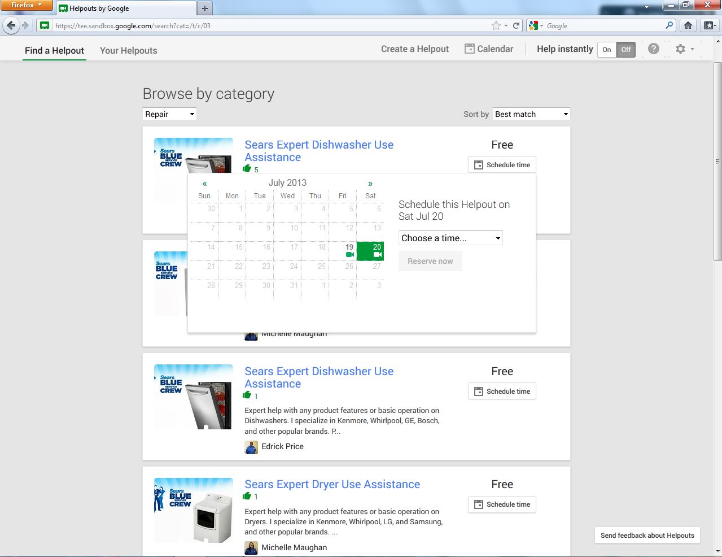The image size is (722, 557).
Task: Open Edrick Price's Dishwasher Use Assistance title
Action: (319, 377)
